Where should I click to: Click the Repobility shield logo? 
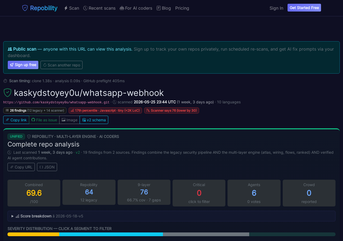[25, 8]
